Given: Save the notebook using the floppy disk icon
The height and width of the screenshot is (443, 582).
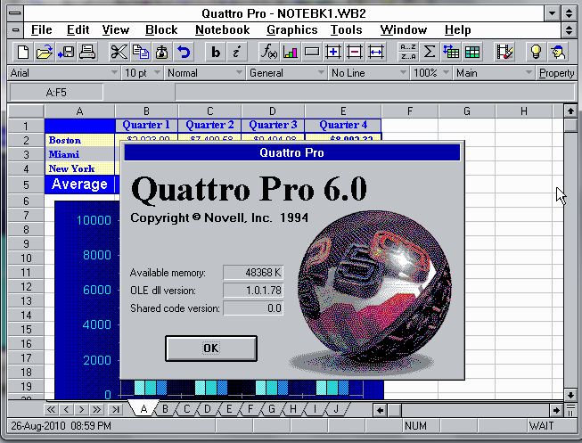Looking at the screenshot, I should pyautogui.click(x=66, y=52).
